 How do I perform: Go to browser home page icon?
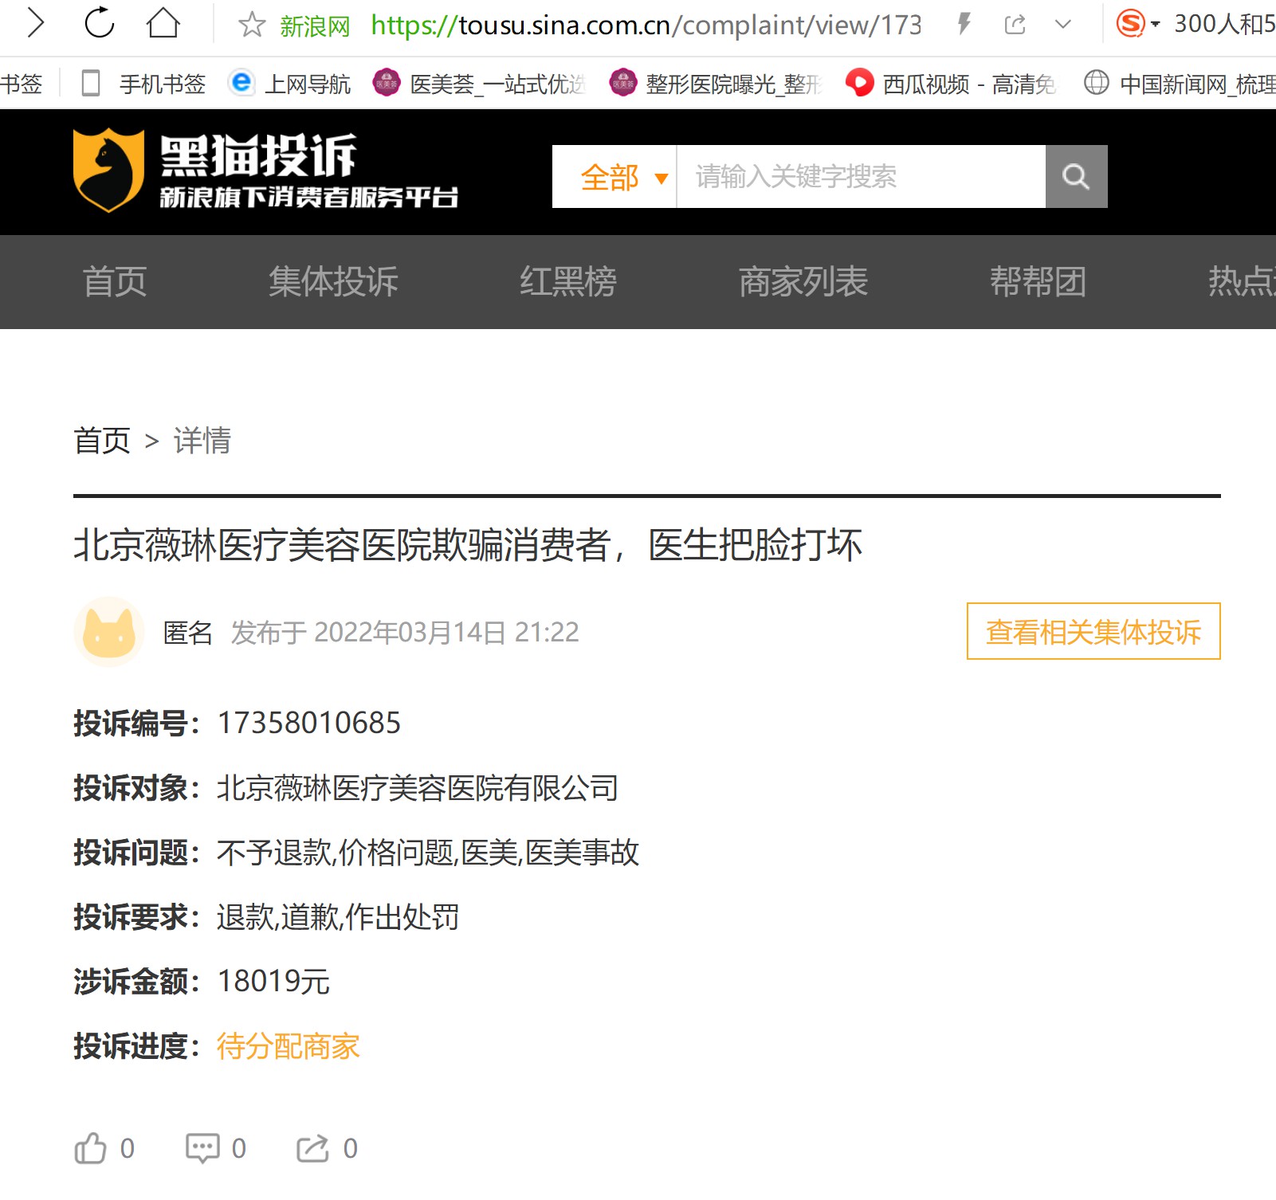pos(163,23)
